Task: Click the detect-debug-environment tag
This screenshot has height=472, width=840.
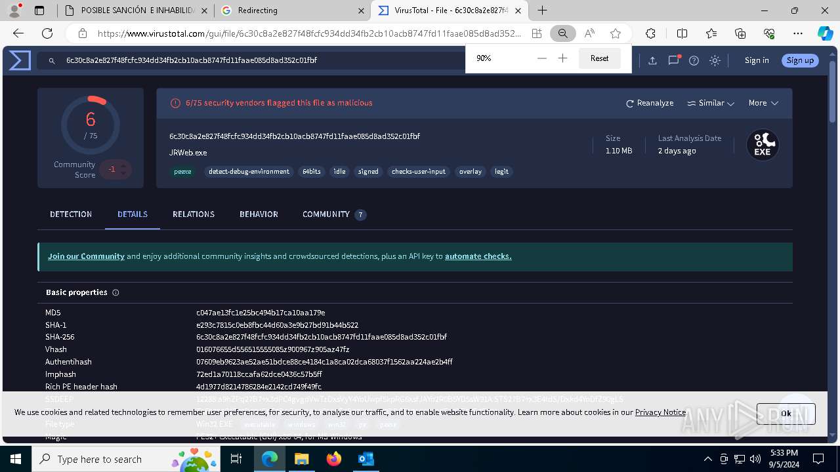Action: (249, 172)
